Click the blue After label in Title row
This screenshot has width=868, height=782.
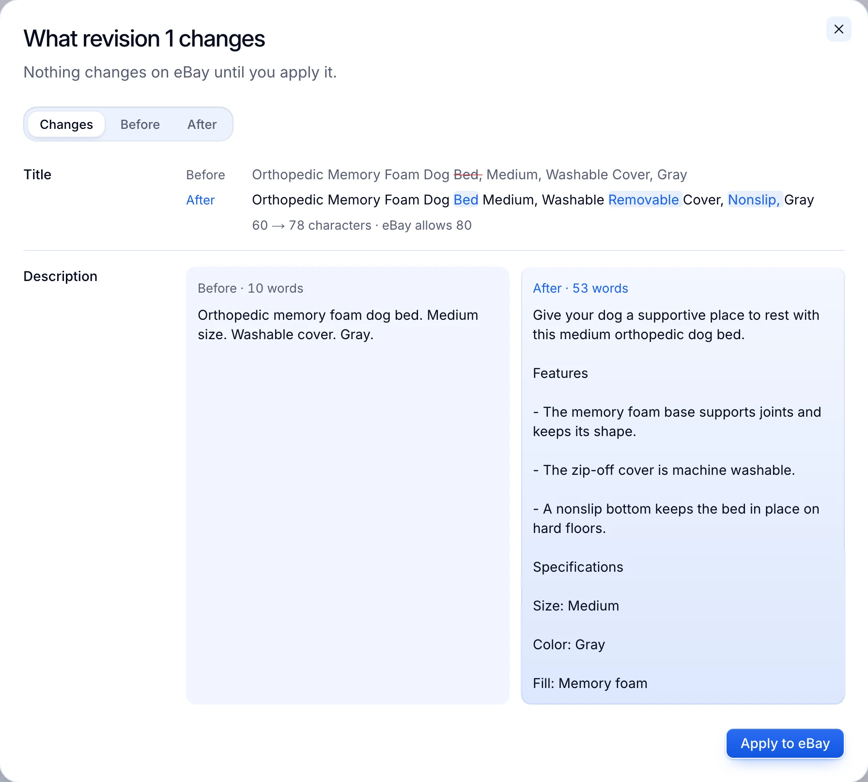pyautogui.click(x=201, y=200)
